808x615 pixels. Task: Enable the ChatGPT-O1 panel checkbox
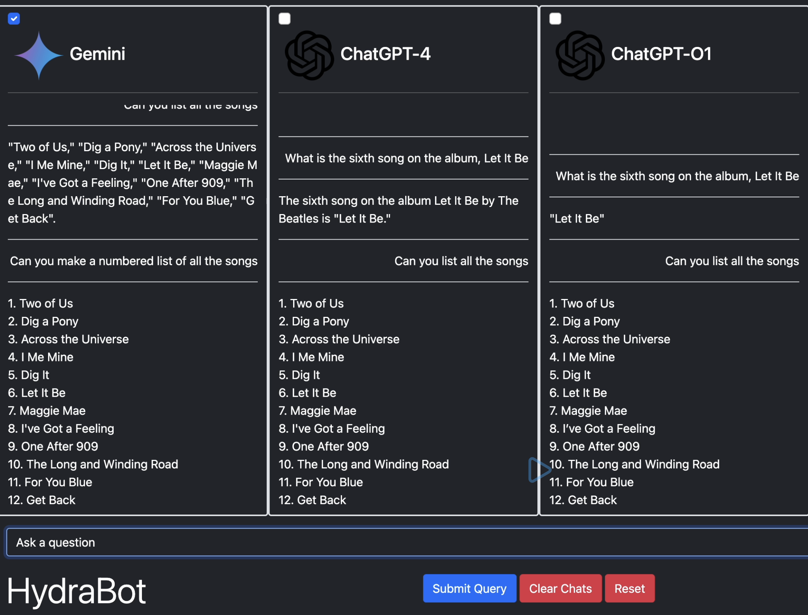(x=555, y=19)
